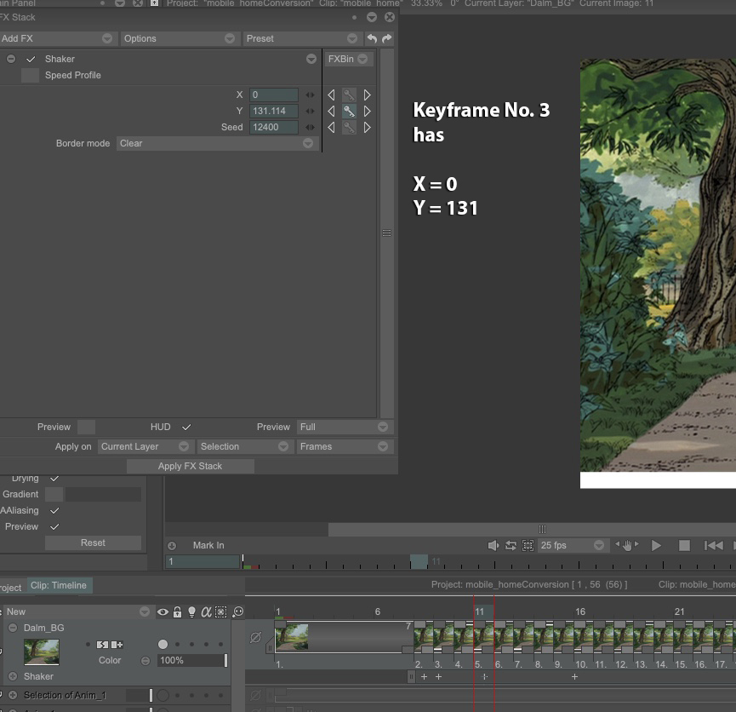Viewport: 736px width, 712px height.
Task: Go to next Y keyframe
Action: click(367, 111)
